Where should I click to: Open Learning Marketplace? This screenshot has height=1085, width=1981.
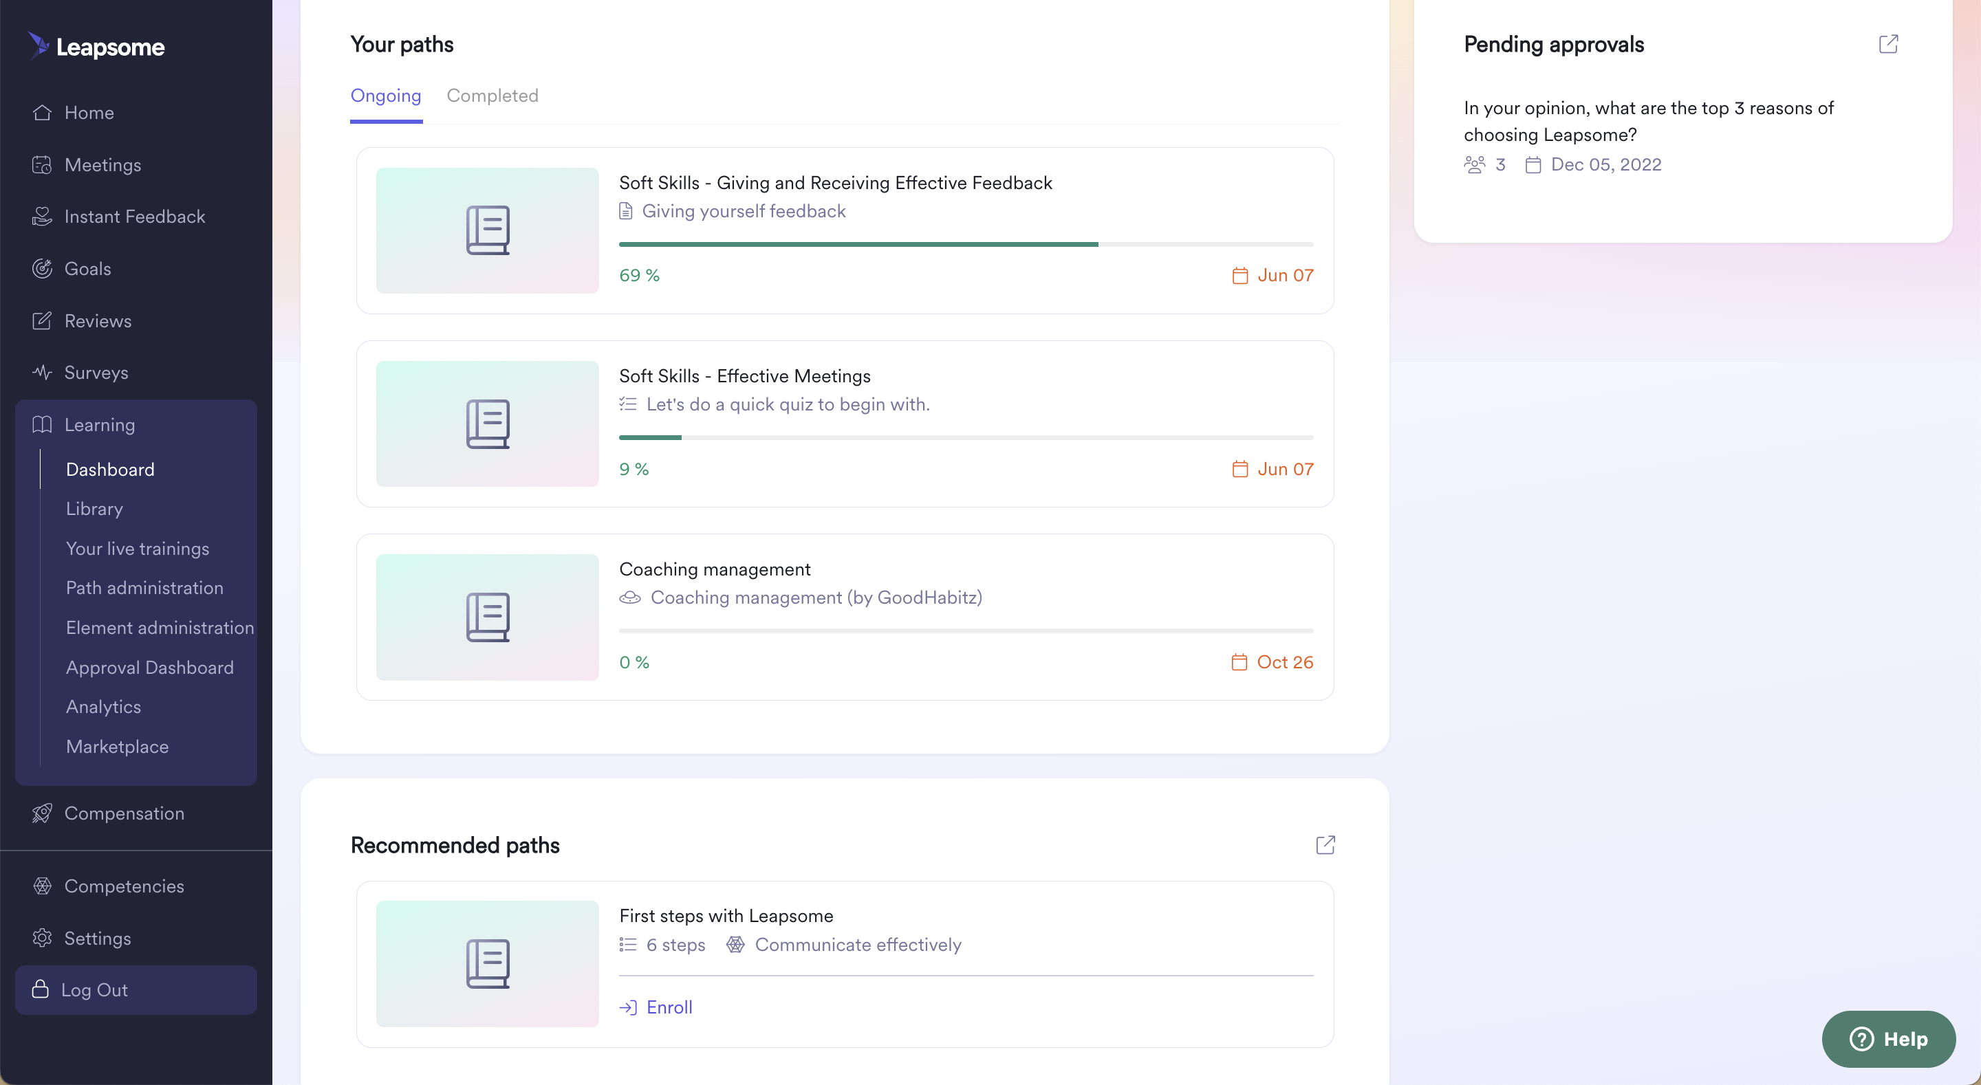pos(117,747)
